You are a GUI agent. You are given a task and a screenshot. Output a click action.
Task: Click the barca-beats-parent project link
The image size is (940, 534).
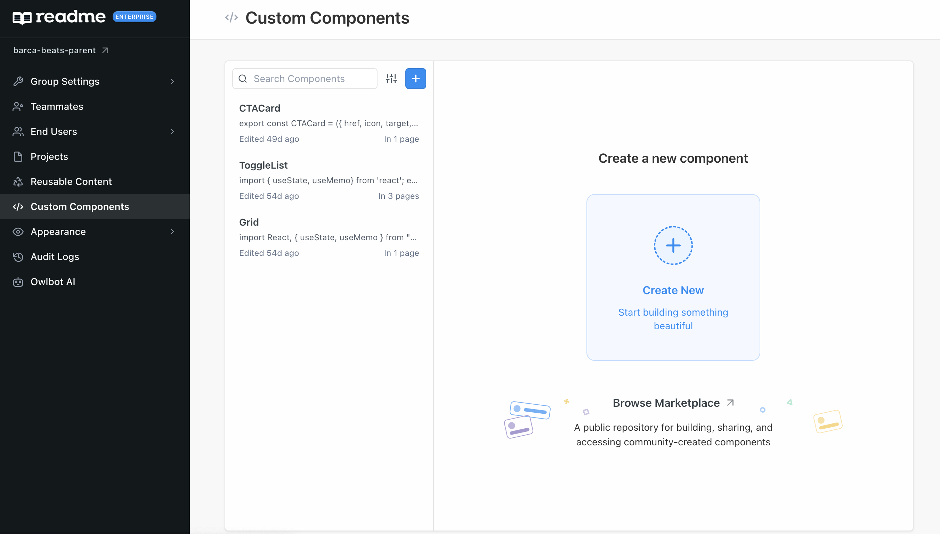point(54,50)
